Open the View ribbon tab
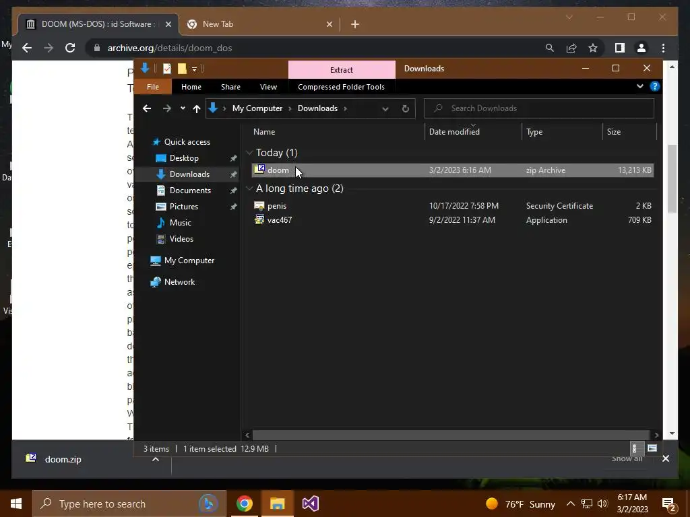Image resolution: width=690 pixels, height=517 pixels. 268,87
